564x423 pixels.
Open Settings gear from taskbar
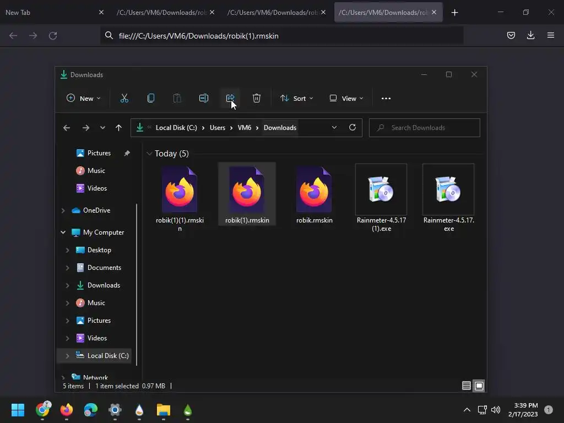(x=115, y=410)
